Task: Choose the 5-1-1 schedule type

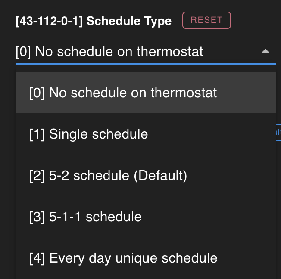Action: [86, 217]
